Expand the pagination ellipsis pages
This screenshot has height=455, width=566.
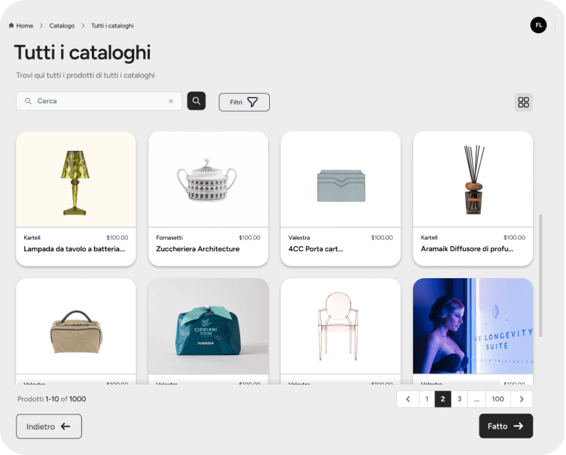[477, 399]
